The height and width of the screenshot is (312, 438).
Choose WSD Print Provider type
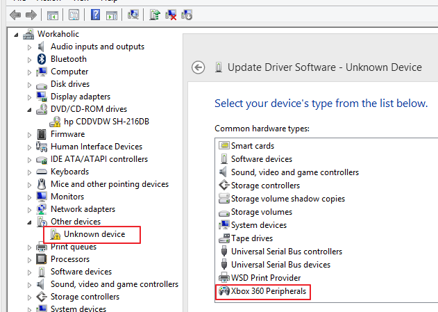click(x=266, y=278)
